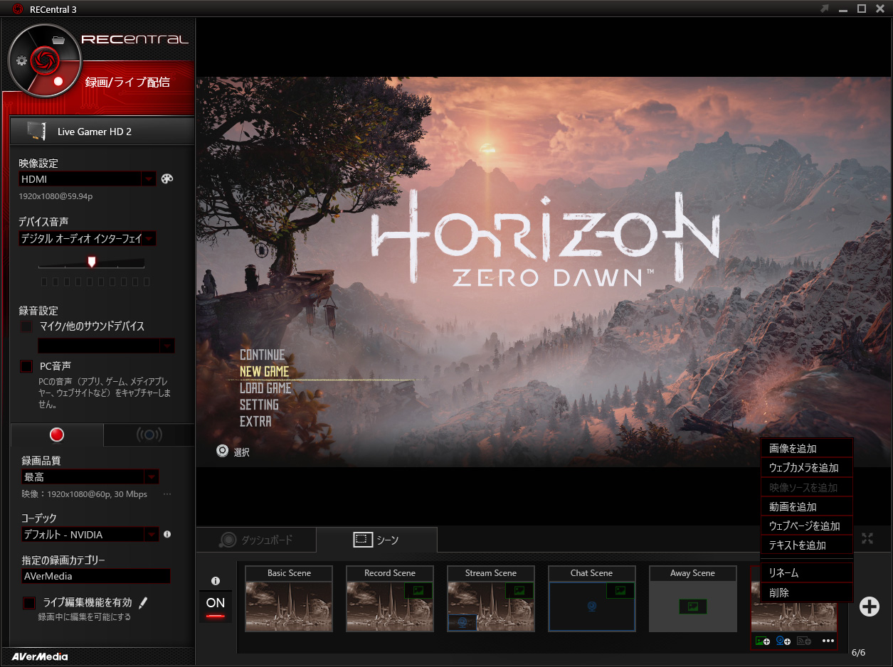
Task: Enable the マイク/他のサウンドデバイス checkbox
Action: tap(27, 326)
